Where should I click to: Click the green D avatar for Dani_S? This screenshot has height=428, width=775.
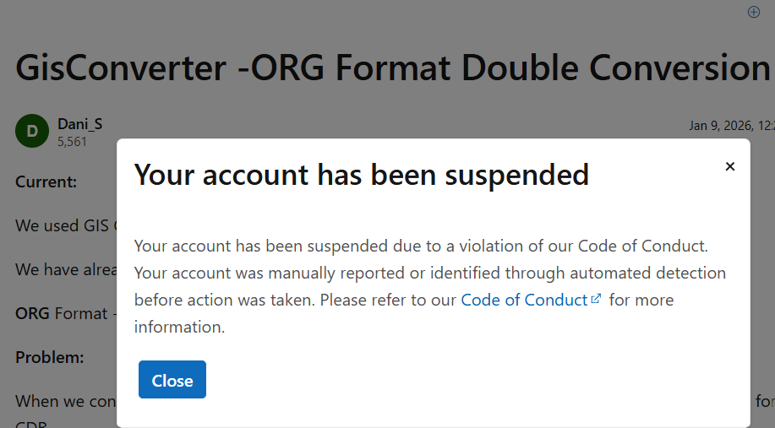coord(32,131)
